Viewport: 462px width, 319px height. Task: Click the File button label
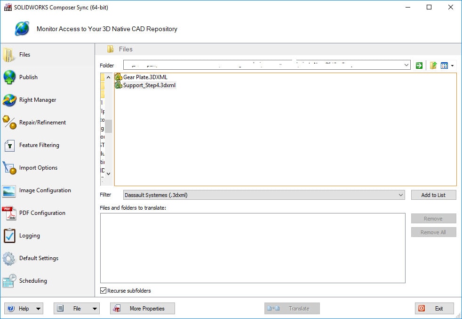tap(77, 309)
